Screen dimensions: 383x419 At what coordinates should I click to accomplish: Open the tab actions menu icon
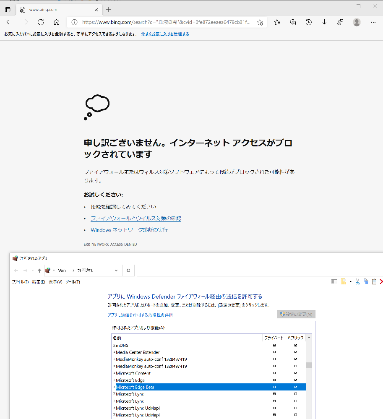tap(8, 10)
